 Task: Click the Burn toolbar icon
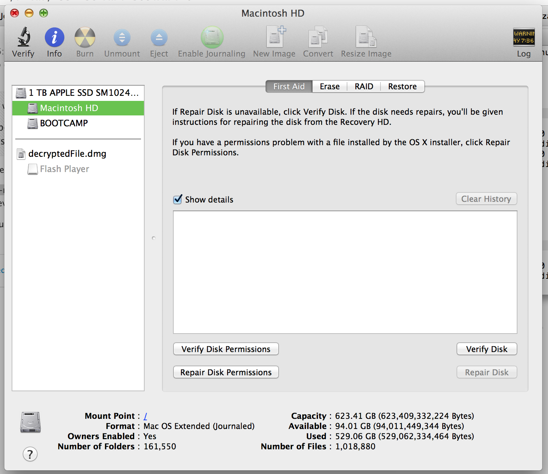click(x=85, y=37)
